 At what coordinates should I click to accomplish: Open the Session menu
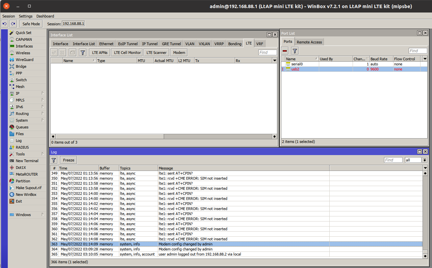(8, 16)
